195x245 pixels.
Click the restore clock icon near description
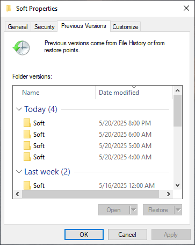[21, 47]
